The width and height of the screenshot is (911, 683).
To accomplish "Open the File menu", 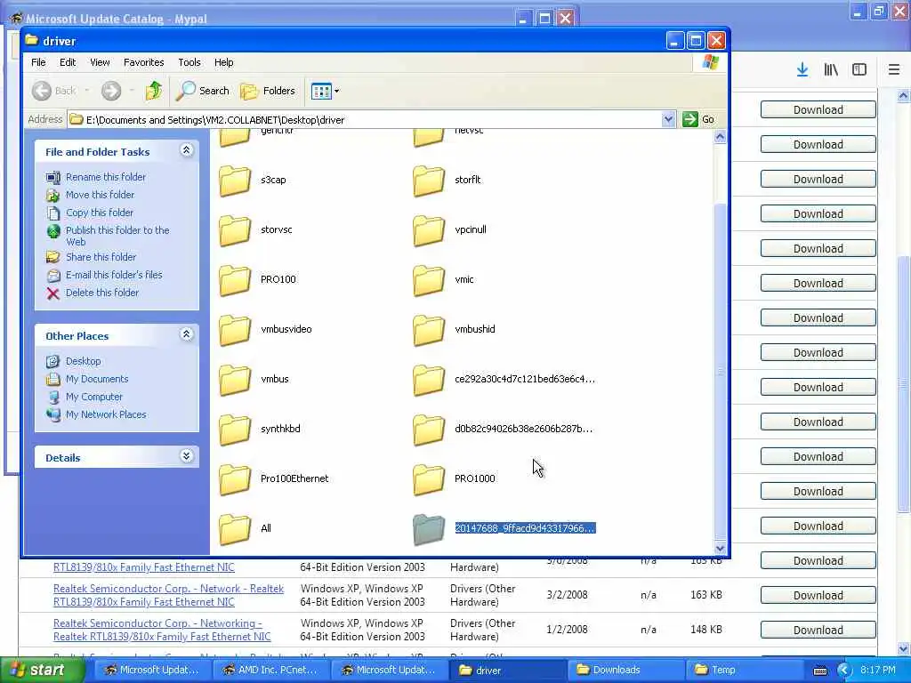I will click(38, 62).
